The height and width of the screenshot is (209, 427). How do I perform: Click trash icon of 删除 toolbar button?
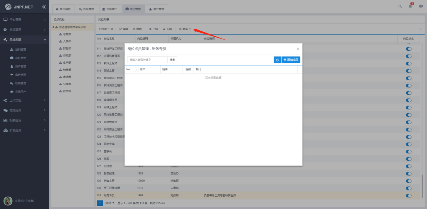(x=134, y=29)
